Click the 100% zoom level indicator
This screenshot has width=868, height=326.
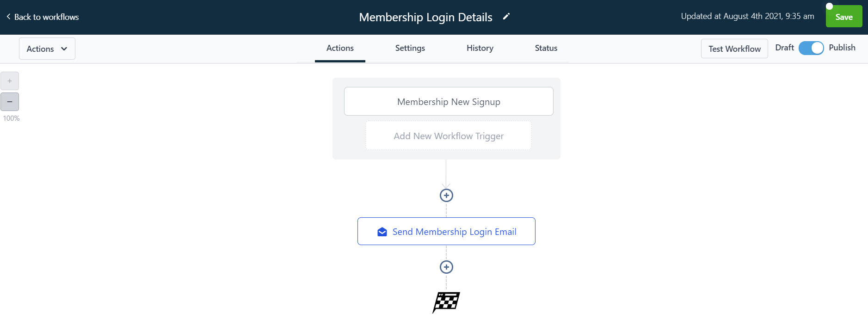11,118
